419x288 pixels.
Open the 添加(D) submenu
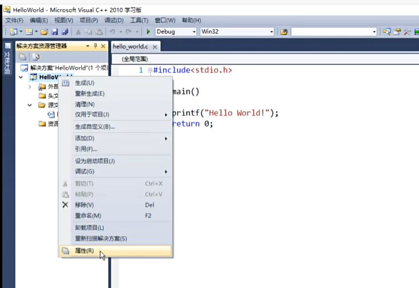[115, 139]
